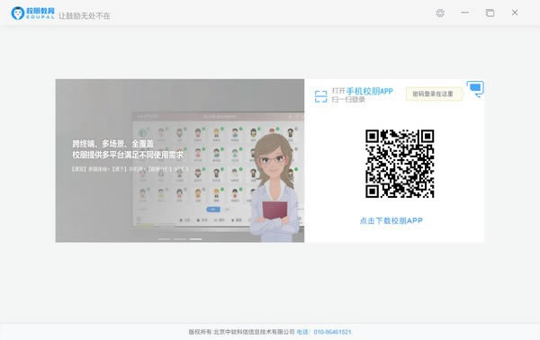The width and height of the screenshot is (540, 340).
Task: Click the 扫一扫登录 text
Action: coord(348,100)
